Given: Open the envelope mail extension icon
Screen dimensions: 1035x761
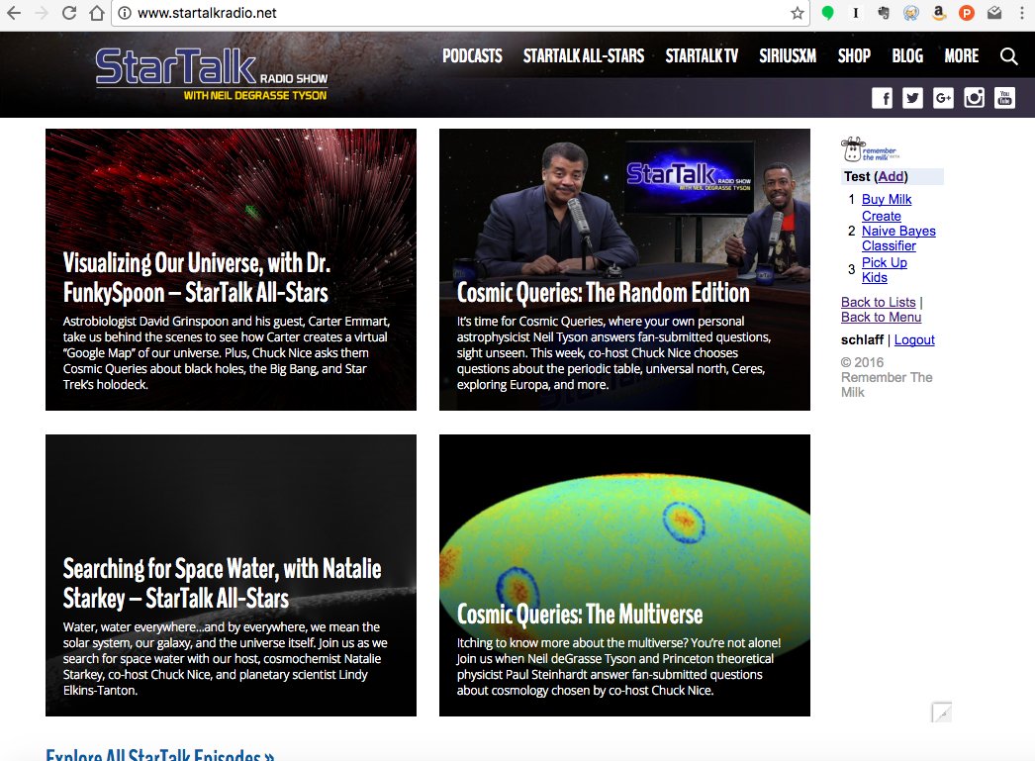Looking at the screenshot, I should [994, 13].
